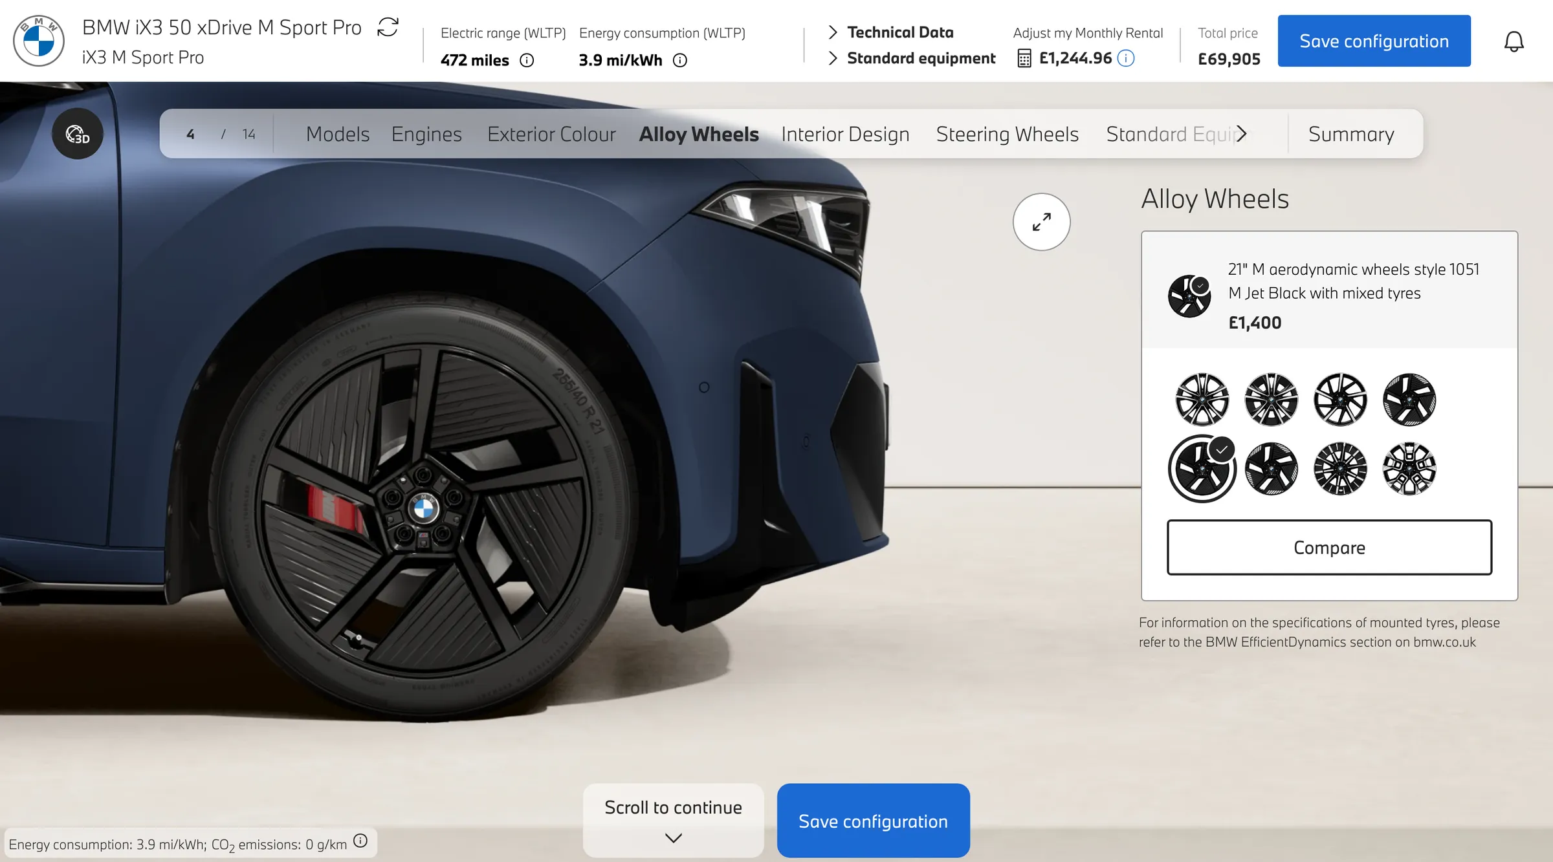Viewport: 1553px width, 862px height.
Task: Show more tabs with the right chevron
Action: (1241, 134)
